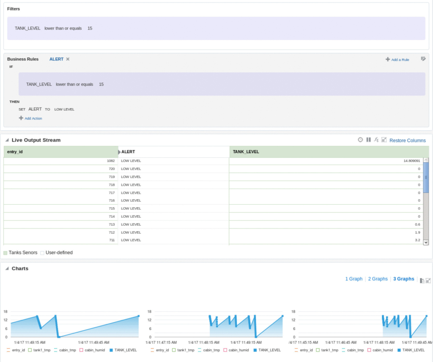Toggle tank1_tmp series in the middle chart legend
This screenshot has width=433, height=362.
tap(184, 350)
